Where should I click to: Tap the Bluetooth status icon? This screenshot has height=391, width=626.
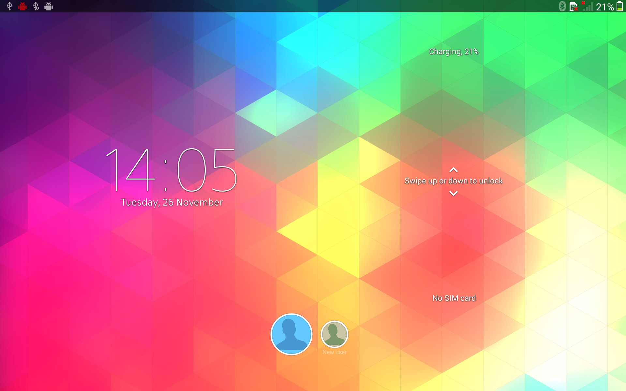point(562,6)
